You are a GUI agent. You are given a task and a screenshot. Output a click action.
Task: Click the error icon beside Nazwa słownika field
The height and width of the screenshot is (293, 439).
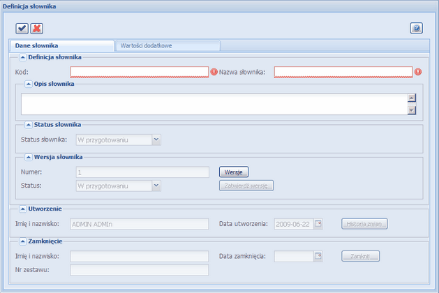[x=418, y=71]
